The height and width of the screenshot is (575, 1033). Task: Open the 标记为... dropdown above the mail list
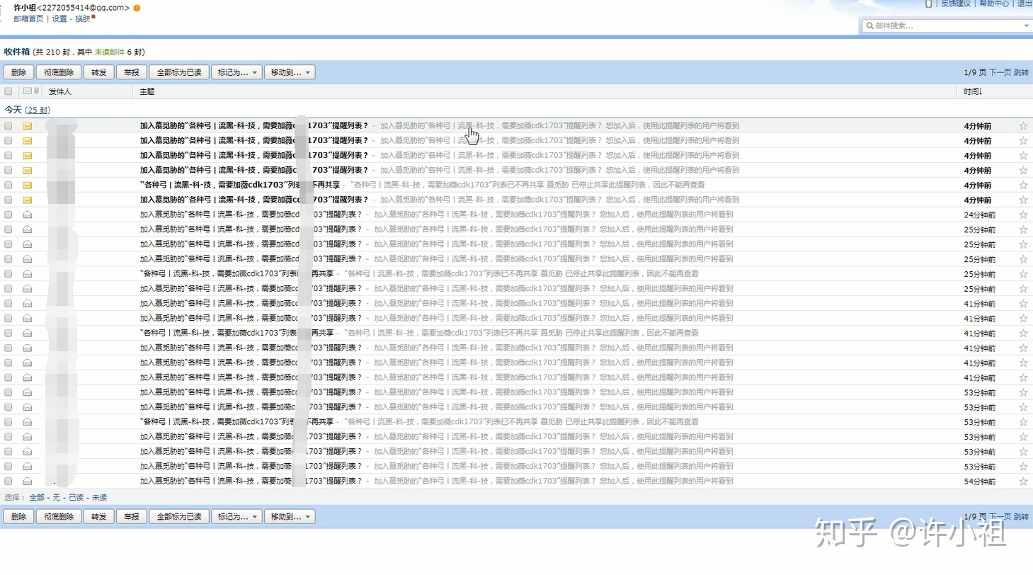tap(236, 72)
